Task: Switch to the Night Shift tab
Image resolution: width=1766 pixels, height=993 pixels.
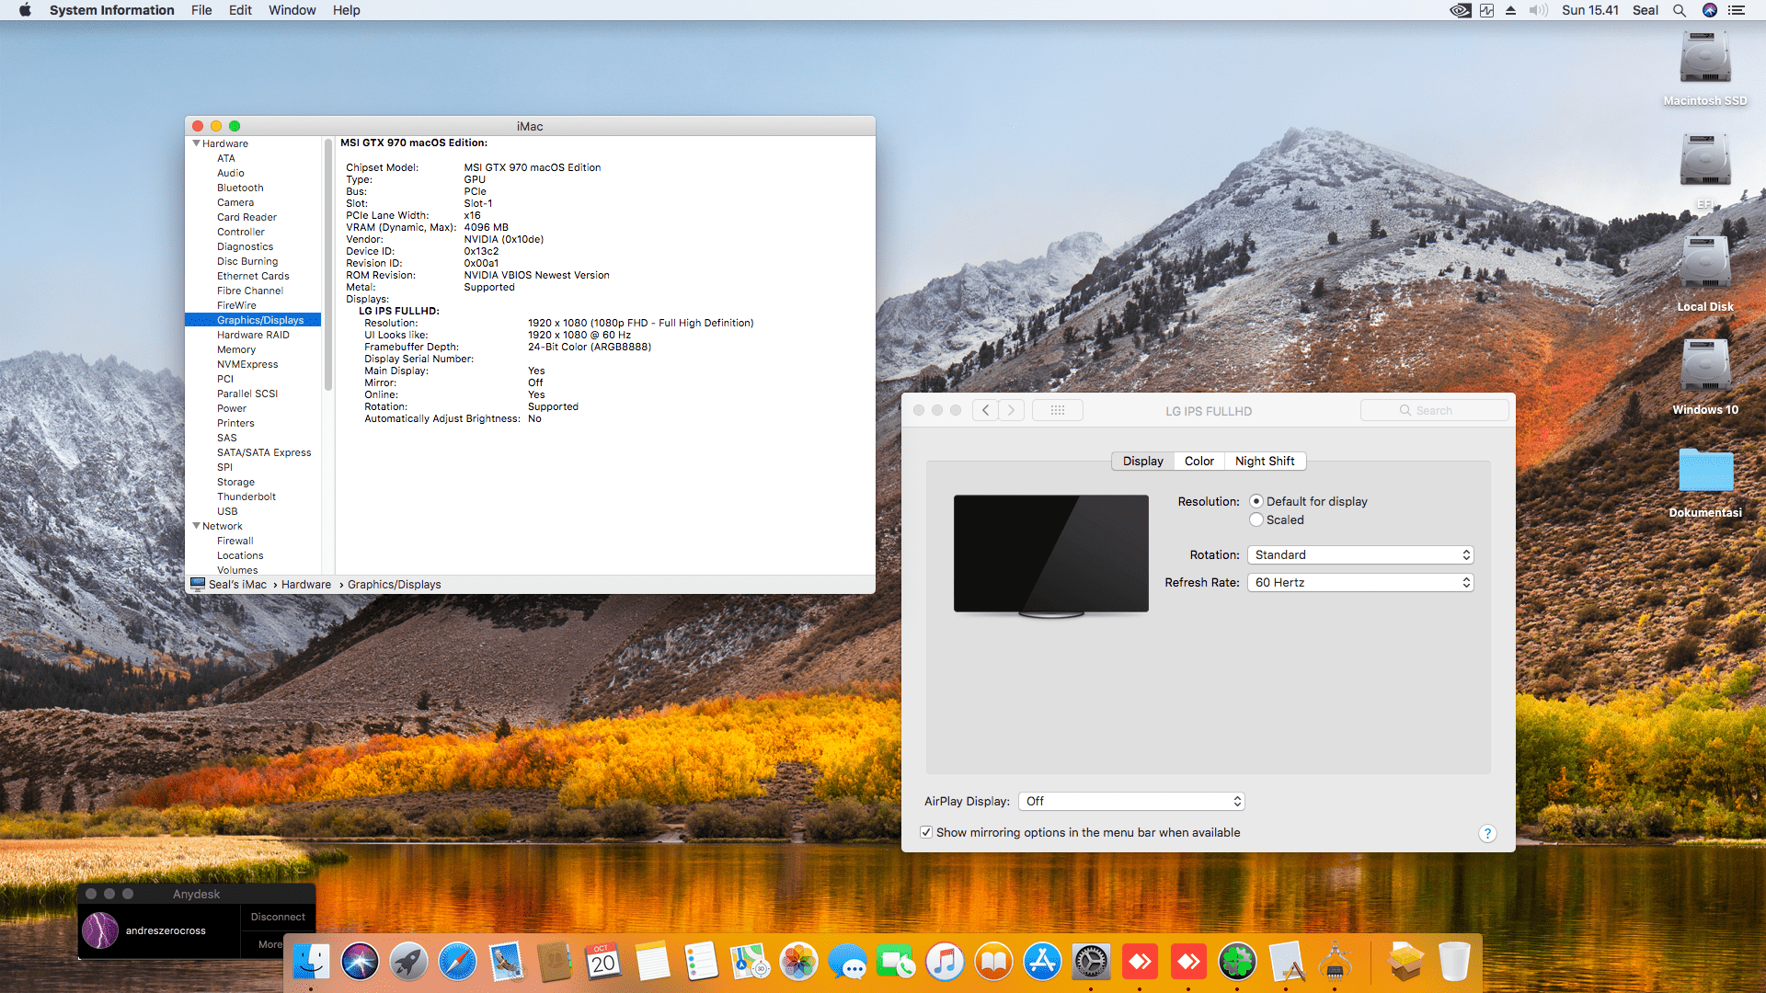Action: (1264, 461)
